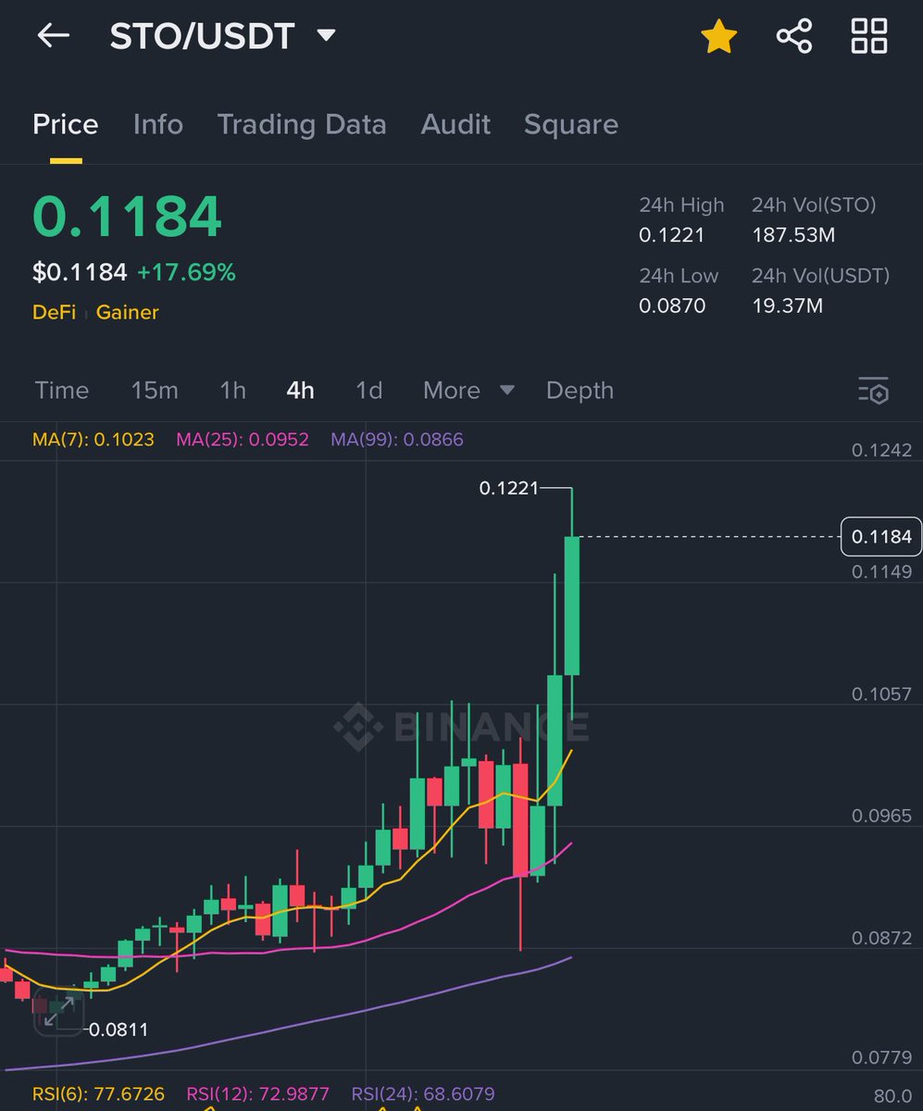This screenshot has width=923, height=1111.
Task: Open the Square tab
Action: click(571, 124)
